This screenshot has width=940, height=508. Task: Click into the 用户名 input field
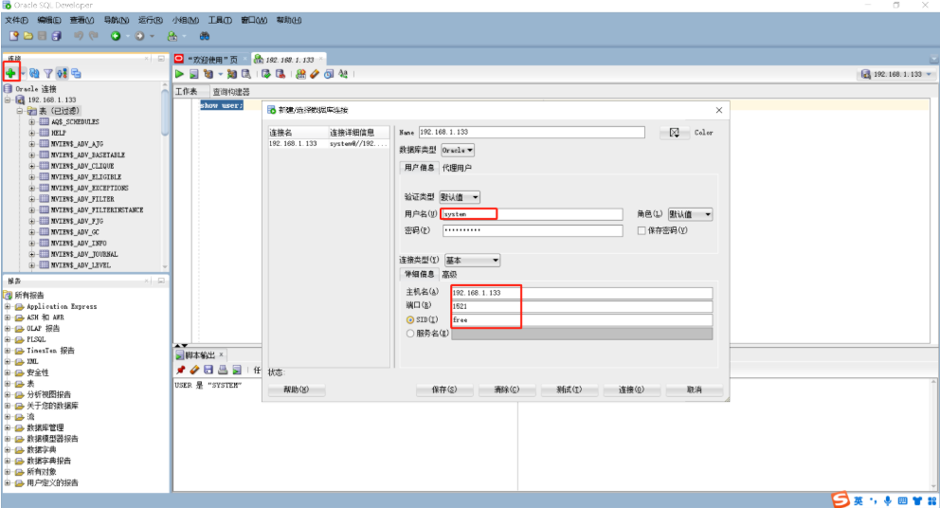[x=532, y=214]
